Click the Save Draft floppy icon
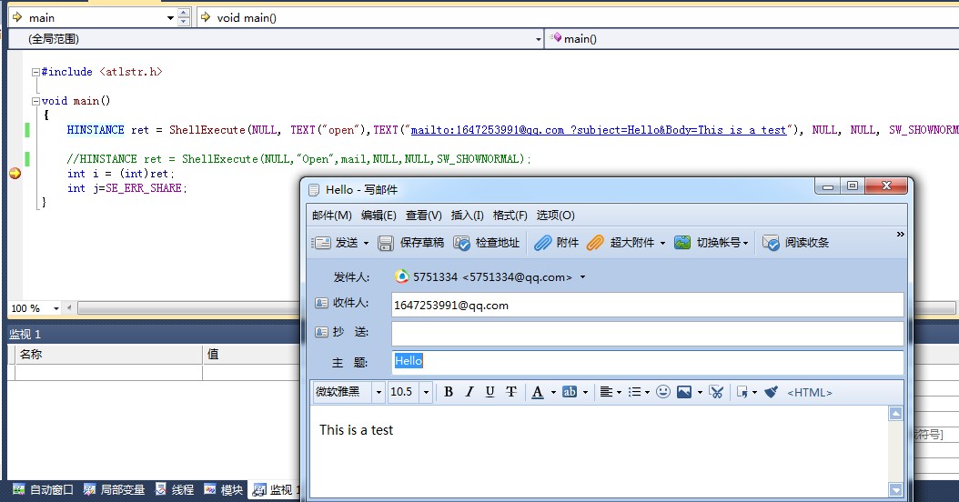The height and width of the screenshot is (502, 959). (x=385, y=244)
